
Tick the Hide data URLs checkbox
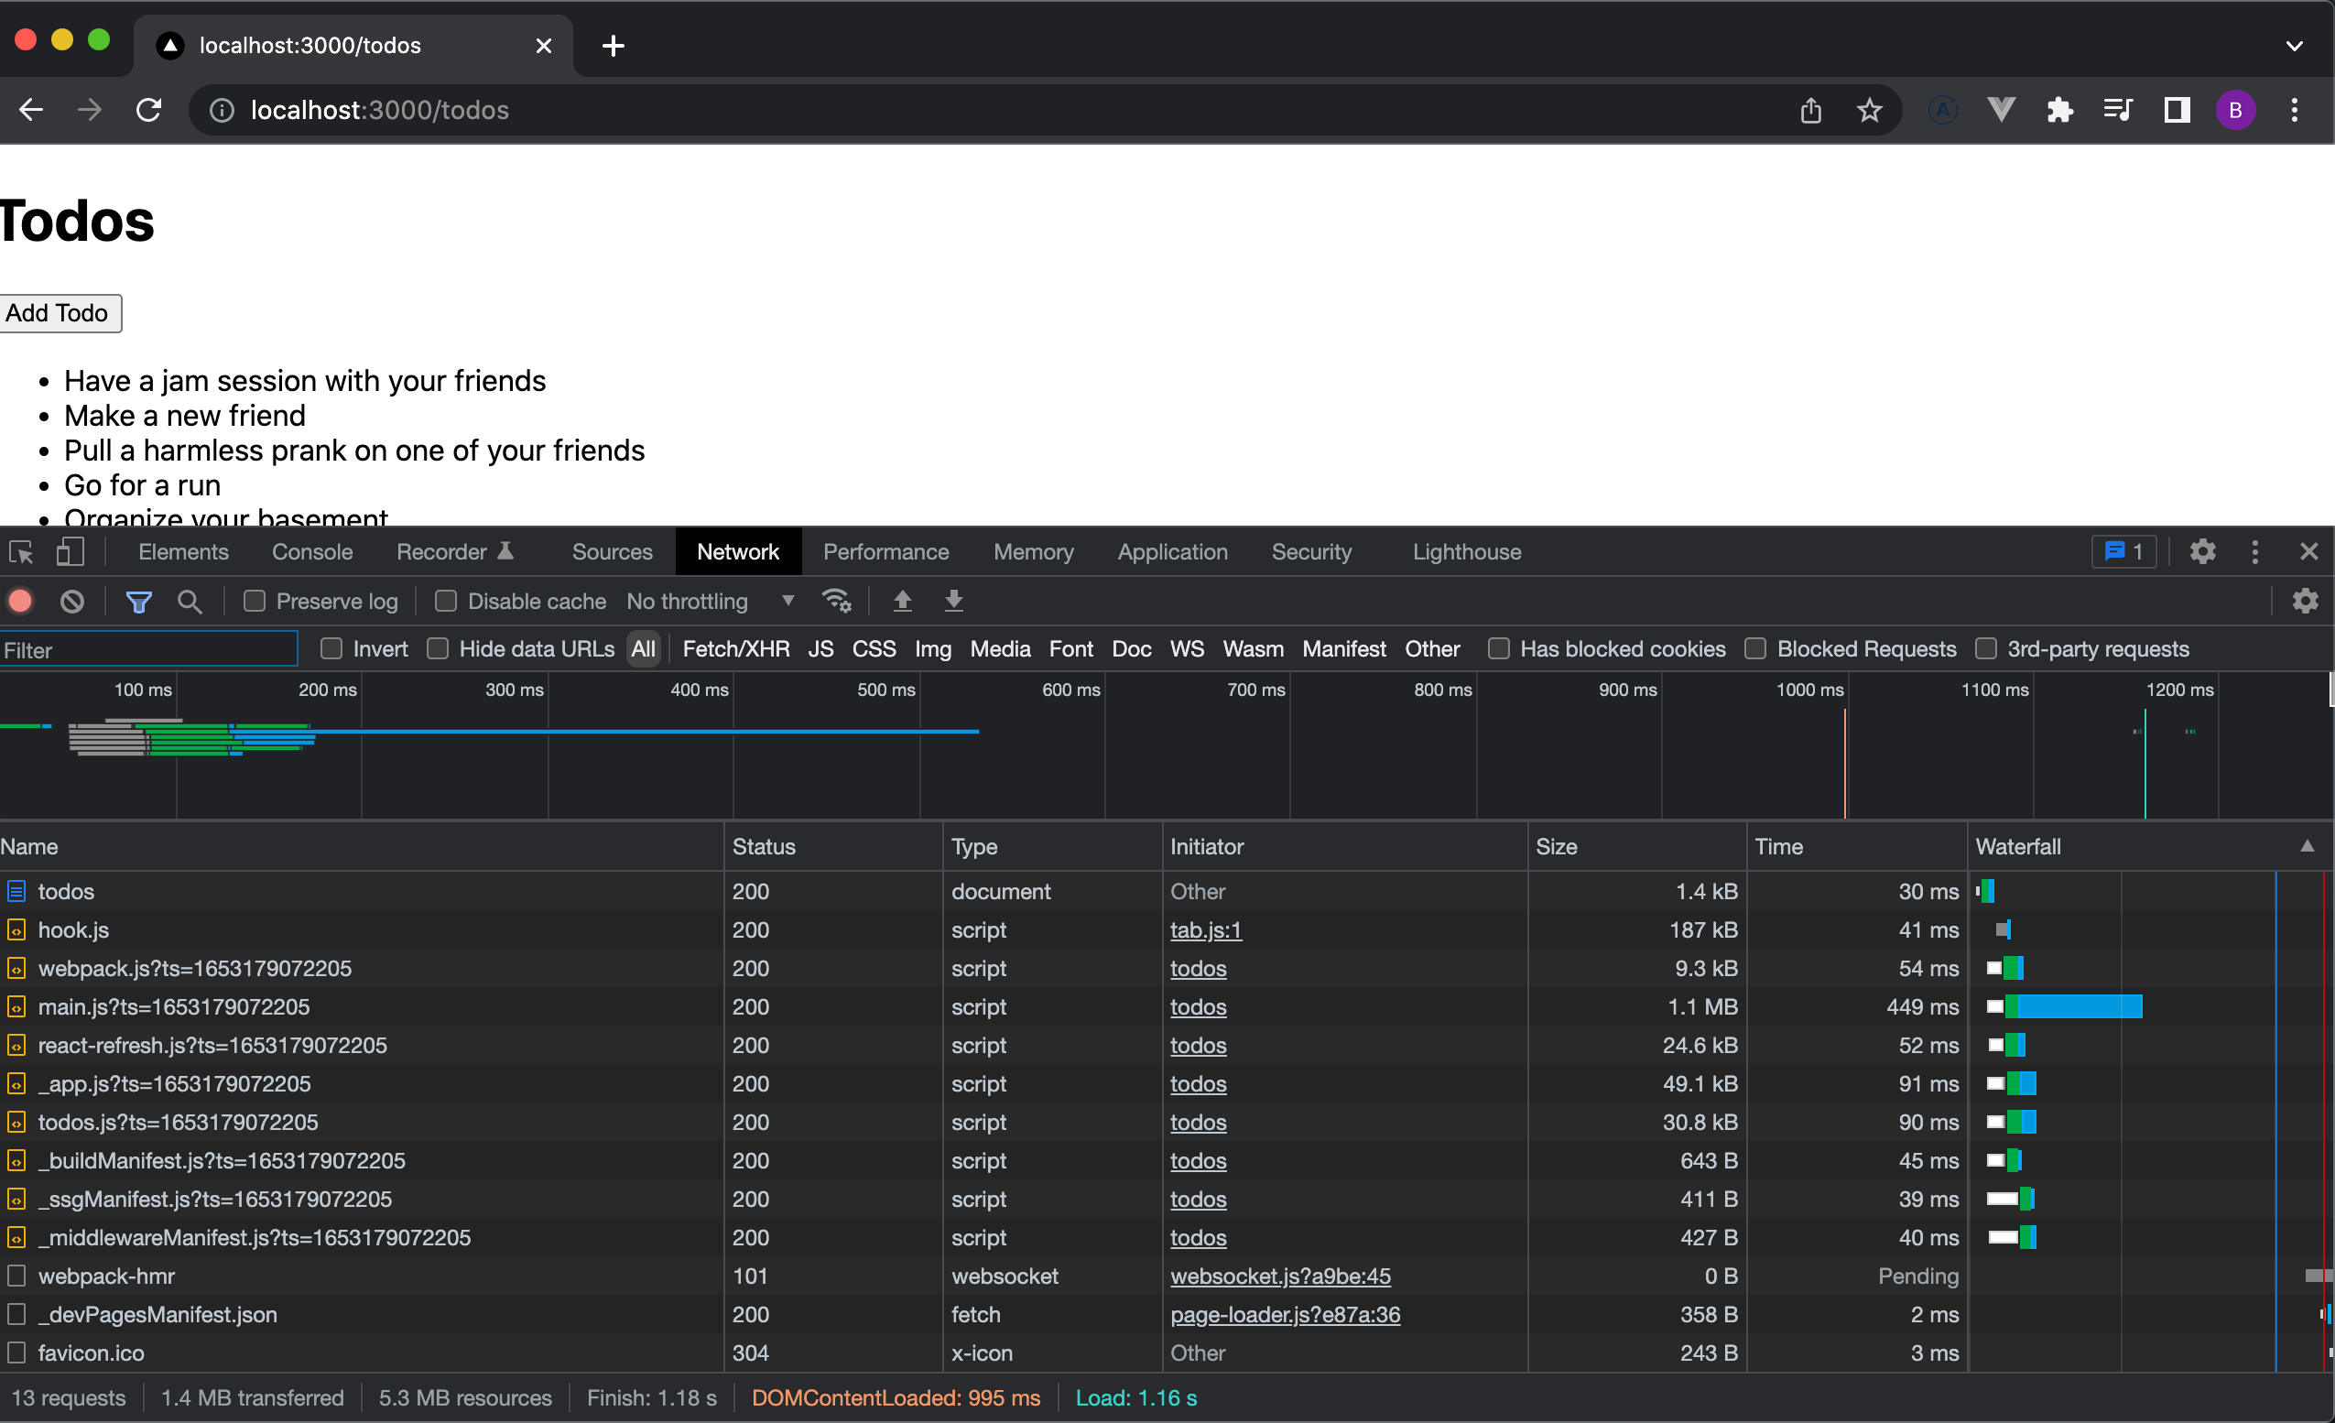[438, 649]
